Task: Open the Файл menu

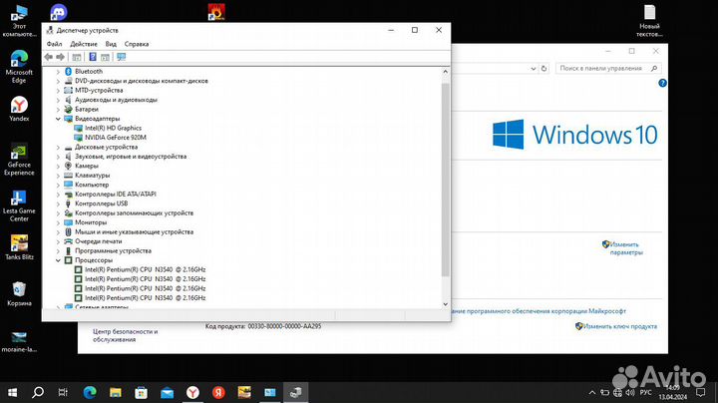Action: click(x=54, y=44)
